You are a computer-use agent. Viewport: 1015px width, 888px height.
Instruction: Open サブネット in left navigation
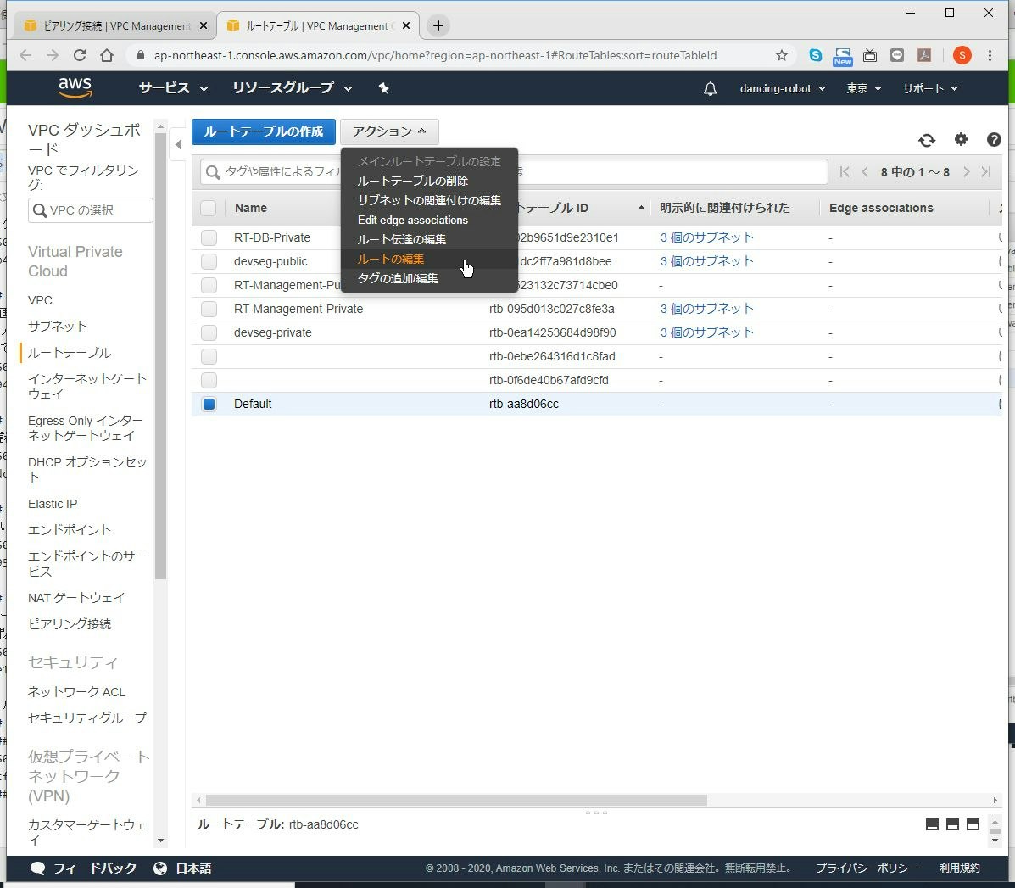coord(58,327)
